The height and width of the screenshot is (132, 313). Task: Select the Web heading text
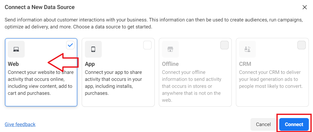(x=13, y=64)
